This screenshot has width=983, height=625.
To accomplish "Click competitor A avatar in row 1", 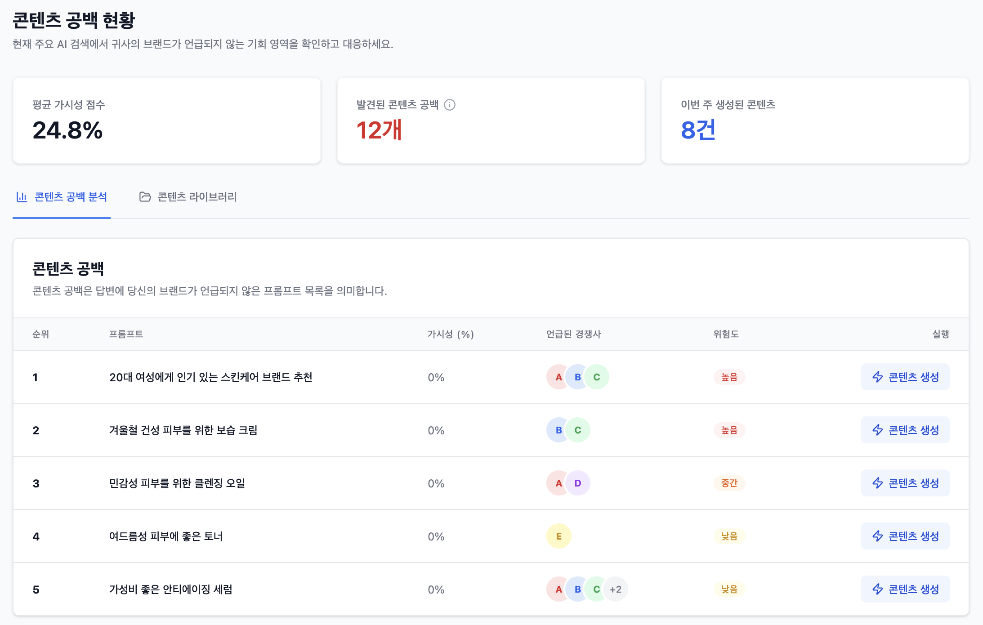I will tap(558, 377).
